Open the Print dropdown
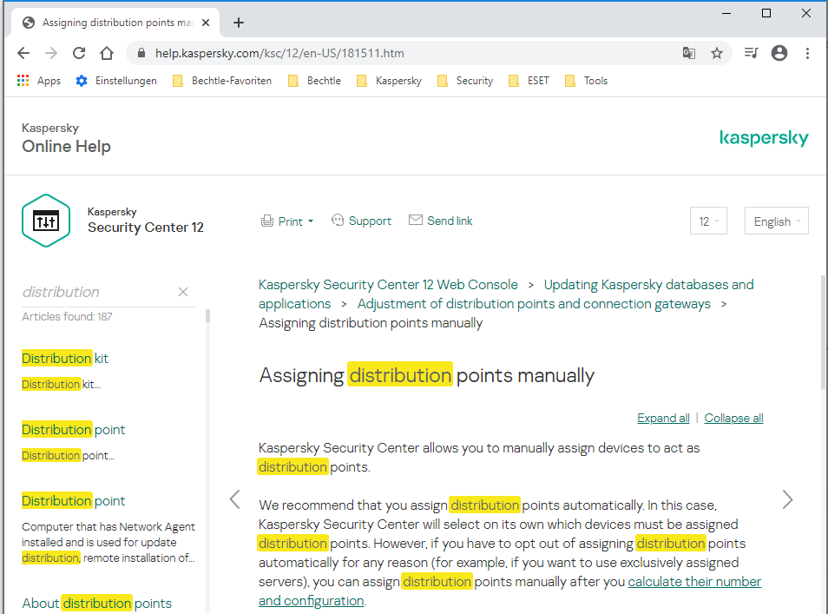 [x=287, y=221]
